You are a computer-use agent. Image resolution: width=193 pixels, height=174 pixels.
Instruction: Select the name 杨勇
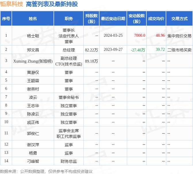click(33, 153)
